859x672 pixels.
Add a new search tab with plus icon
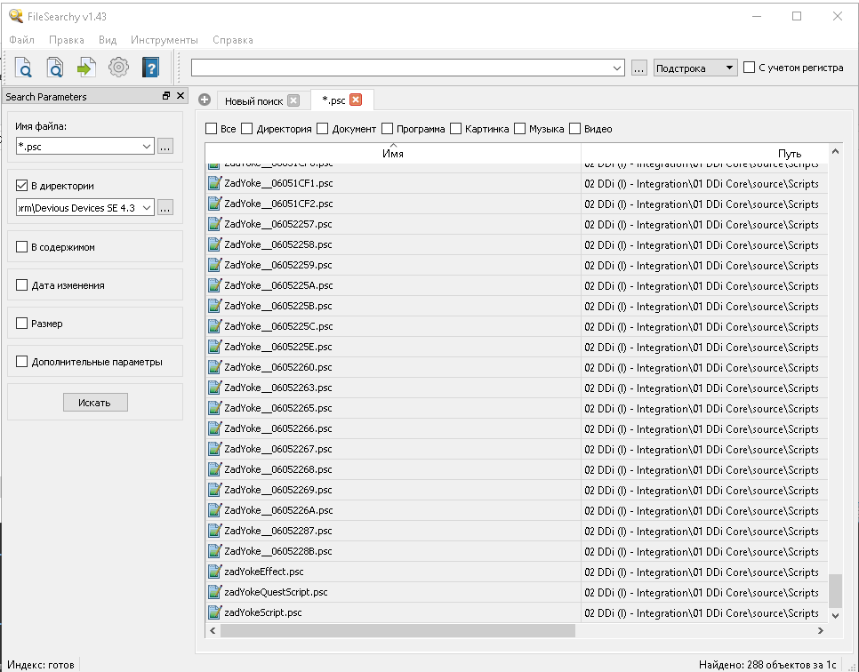205,100
